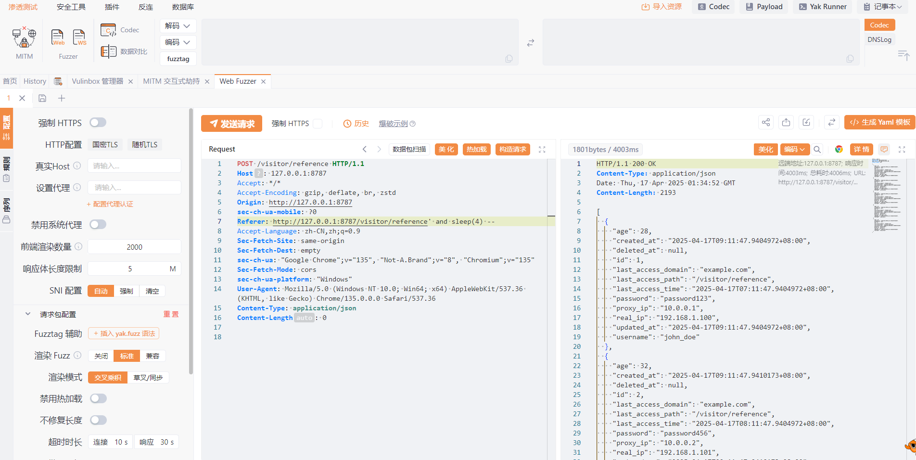Toggle the 强制 HTTPS switch in sidebar
Image resolution: width=916 pixels, height=460 pixels.
98,123
